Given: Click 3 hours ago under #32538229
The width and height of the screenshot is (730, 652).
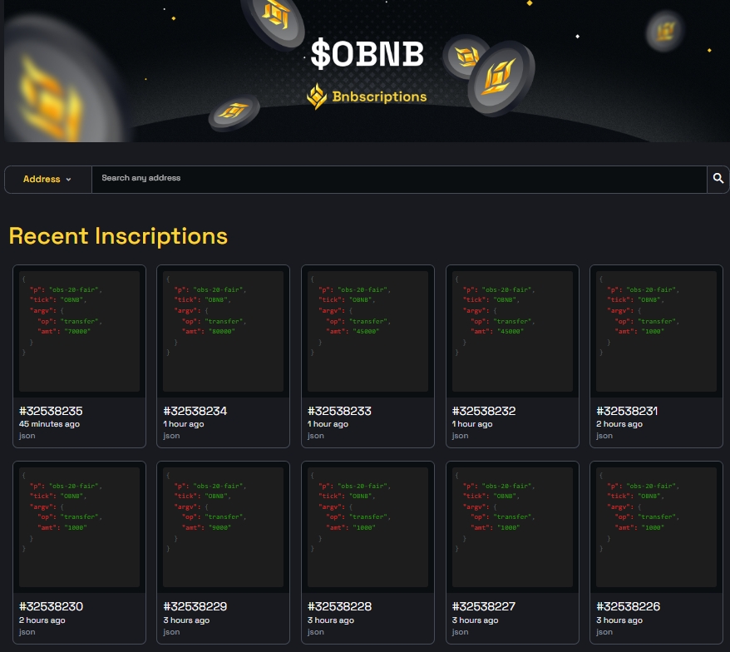Looking at the screenshot, I should (x=186, y=620).
